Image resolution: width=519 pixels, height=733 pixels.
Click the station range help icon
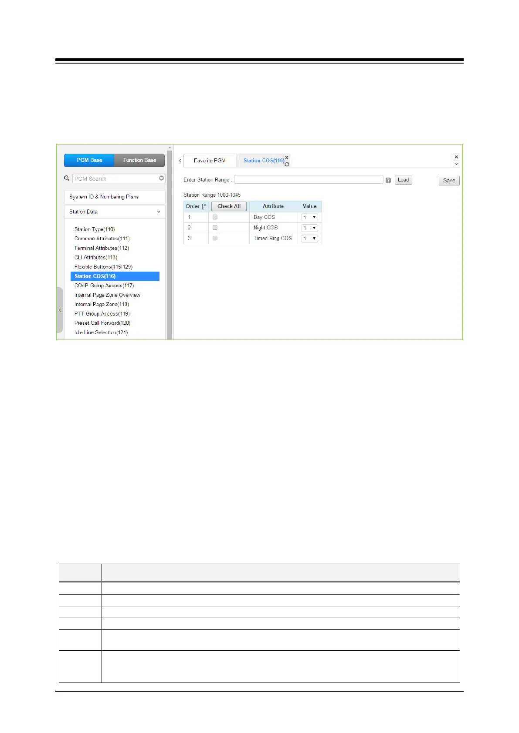pyautogui.click(x=388, y=180)
